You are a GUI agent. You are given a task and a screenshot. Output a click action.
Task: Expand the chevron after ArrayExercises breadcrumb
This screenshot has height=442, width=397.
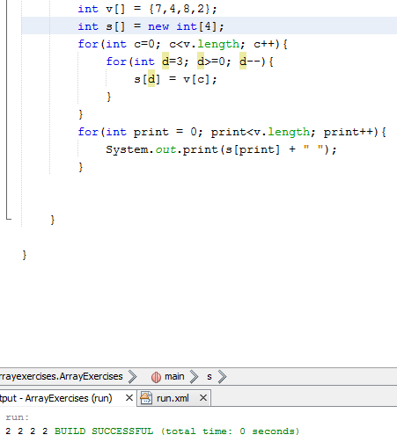tap(132, 377)
